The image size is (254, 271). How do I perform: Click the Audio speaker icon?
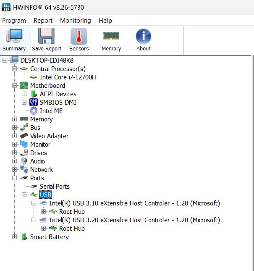pos(24,161)
